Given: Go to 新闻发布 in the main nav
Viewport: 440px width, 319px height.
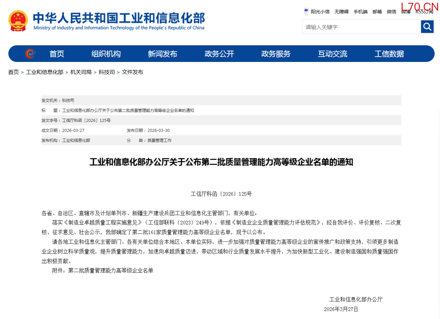Looking at the screenshot, I should point(163,54).
